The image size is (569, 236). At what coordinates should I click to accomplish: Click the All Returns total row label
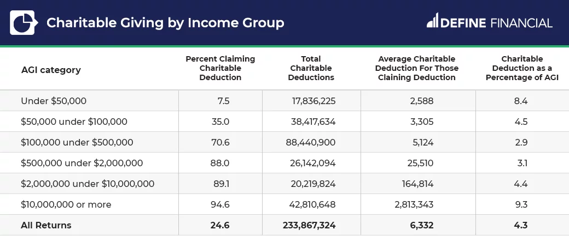click(x=46, y=225)
